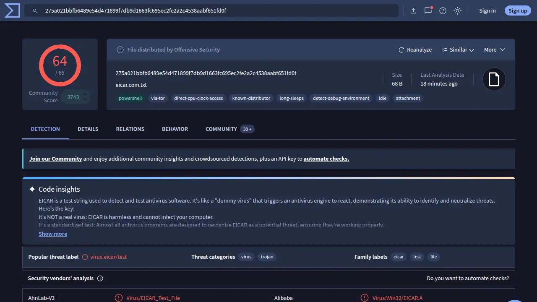
Task: Click the file name eicar.com.txt
Action: point(131,85)
